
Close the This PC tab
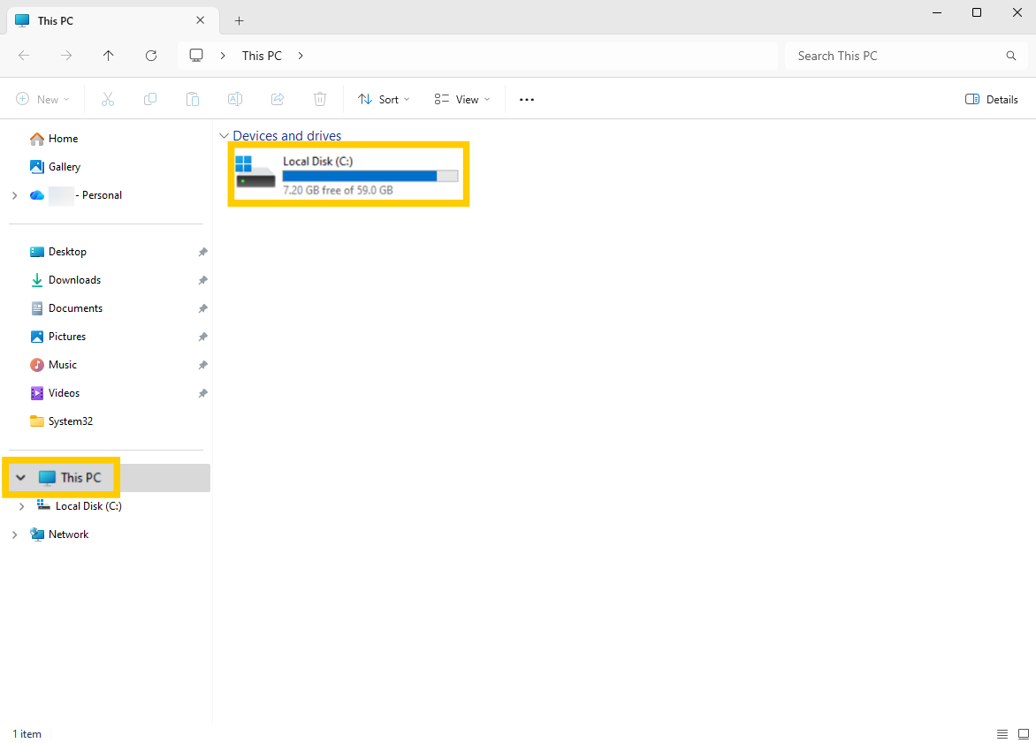click(200, 20)
